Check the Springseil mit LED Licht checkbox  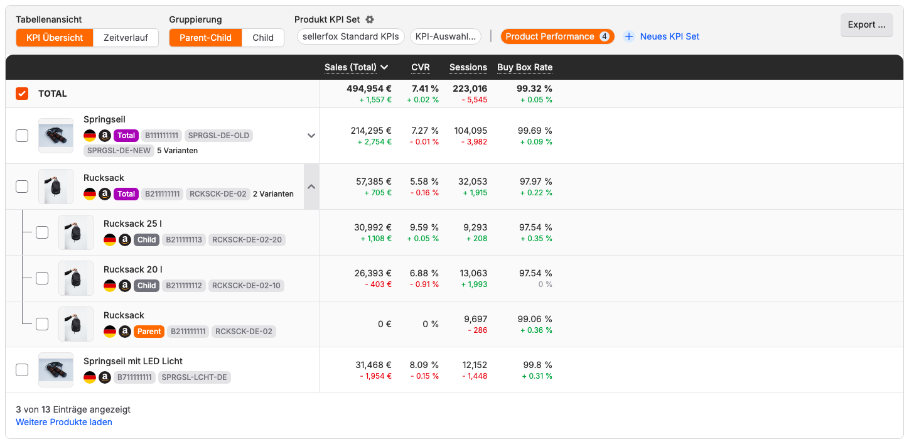(x=22, y=370)
